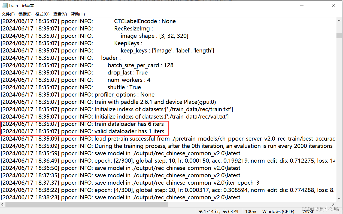343x214 pixels.
Task: Open the 文件(F) menu
Action: point(8,14)
